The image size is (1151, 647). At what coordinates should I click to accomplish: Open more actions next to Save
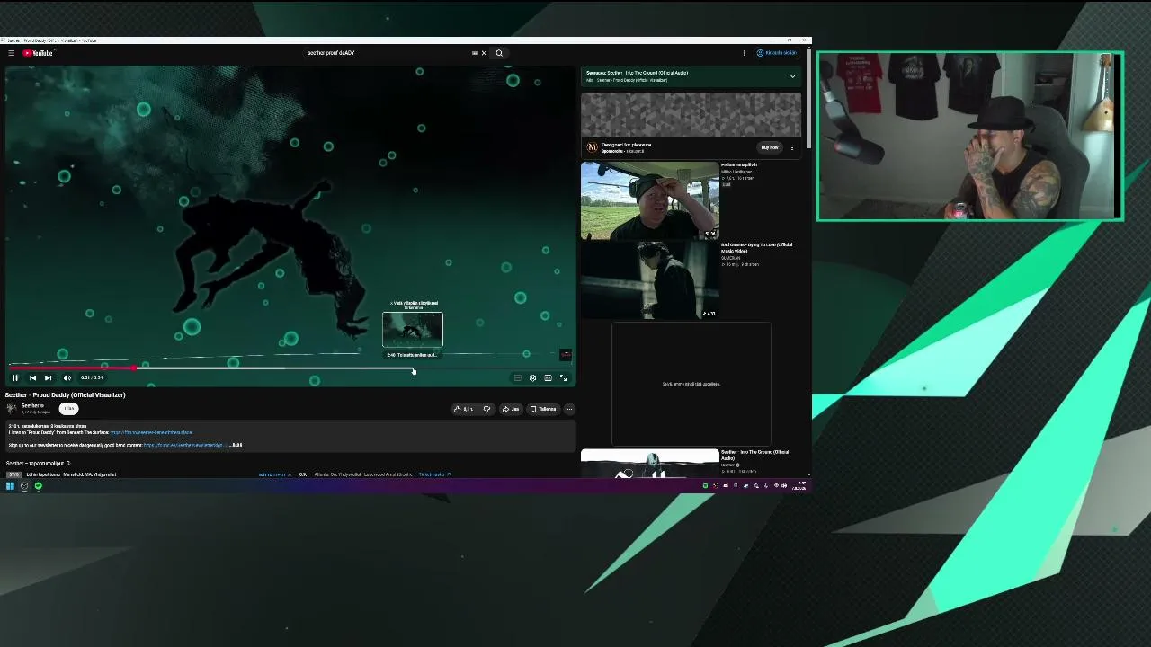click(569, 409)
